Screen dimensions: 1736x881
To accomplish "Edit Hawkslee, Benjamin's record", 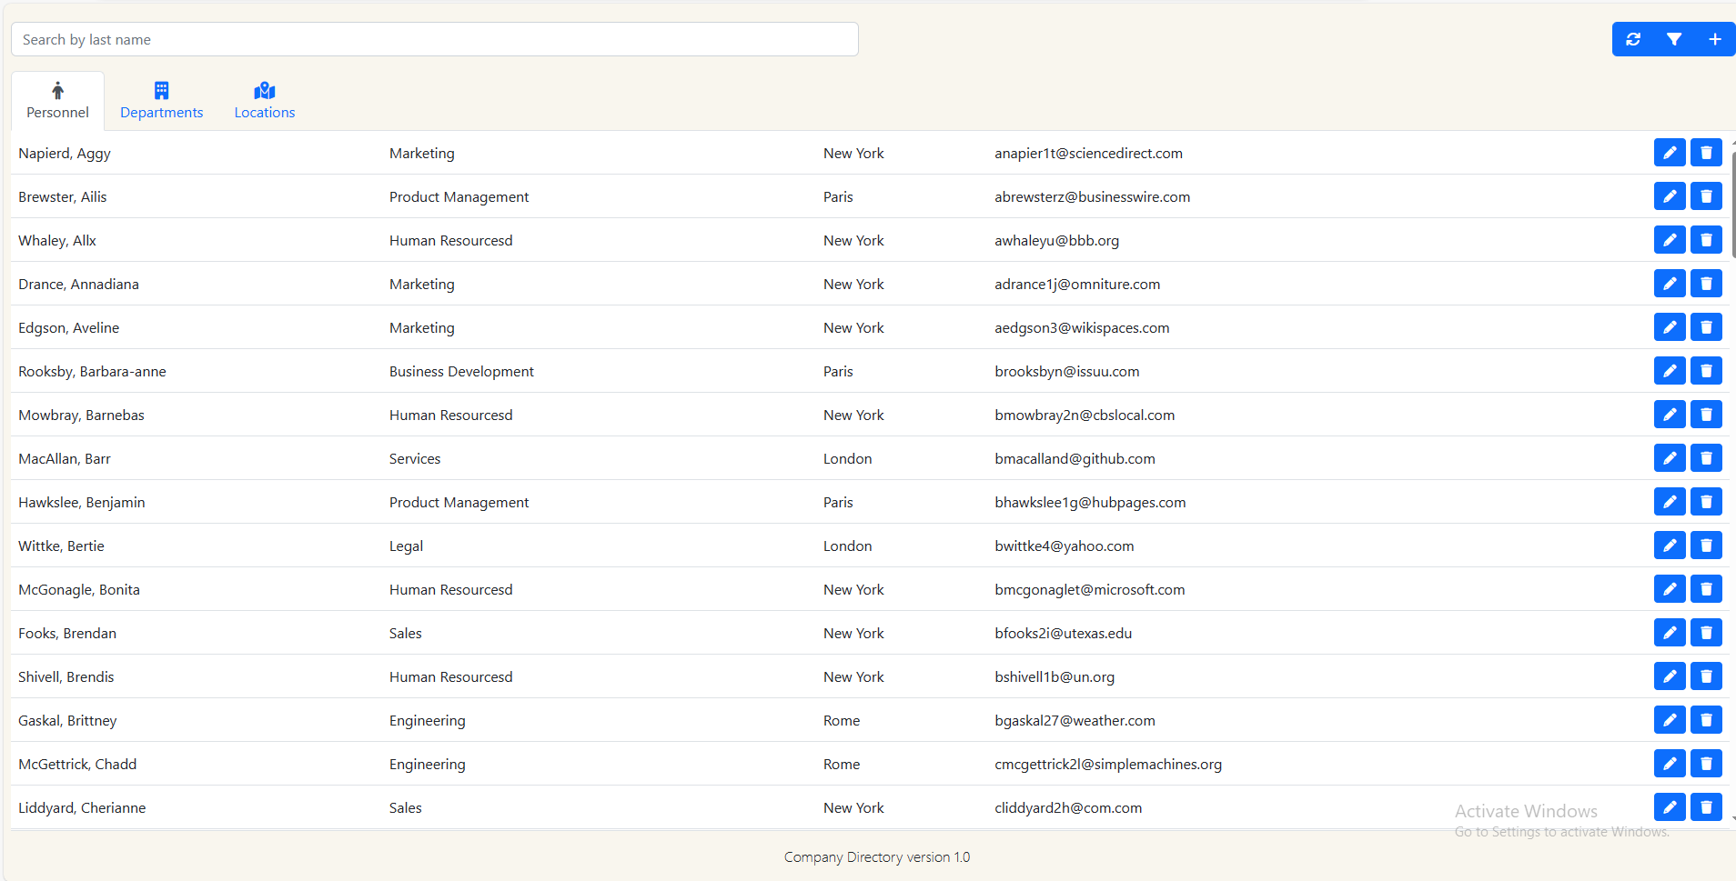I will tap(1669, 501).
